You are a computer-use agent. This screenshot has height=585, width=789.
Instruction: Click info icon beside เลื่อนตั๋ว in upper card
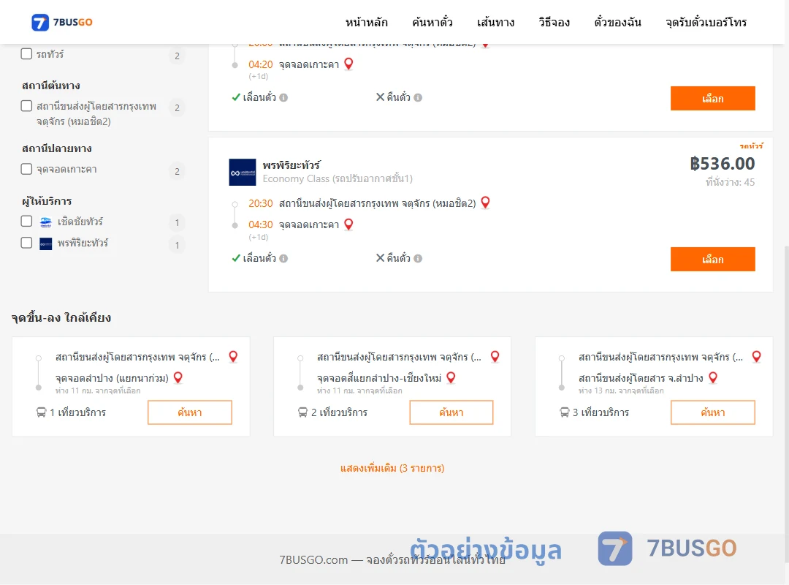pyautogui.click(x=283, y=98)
